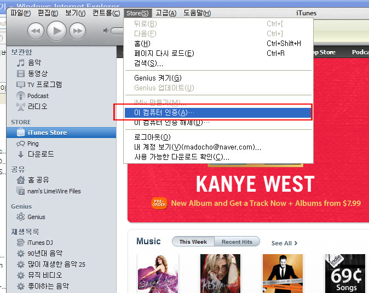369x293 pixels.
Task: Open the Podcasts tab in the store bar
Action: click(x=360, y=52)
